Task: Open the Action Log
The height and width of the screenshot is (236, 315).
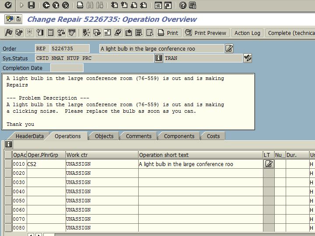Action: (x=247, y=33)
